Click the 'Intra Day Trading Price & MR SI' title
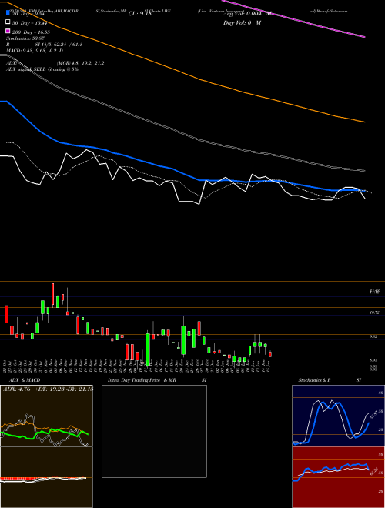The image size is (385, 508). coord(157,380)
